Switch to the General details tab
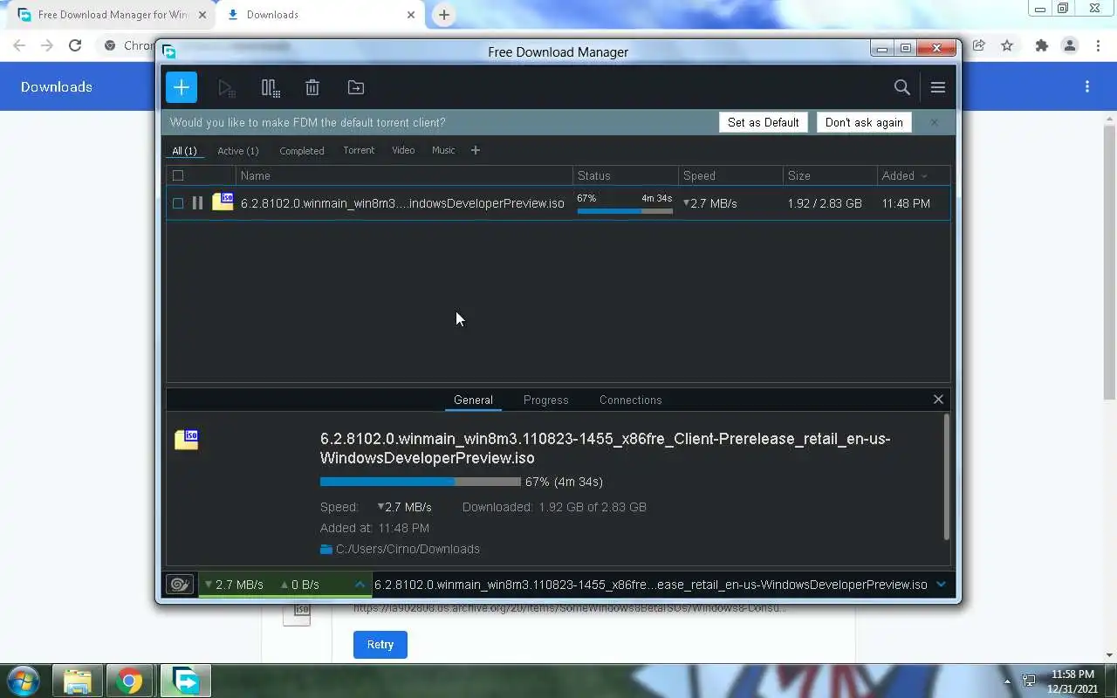Screen dimensions: 1117x698 [473, 400]
